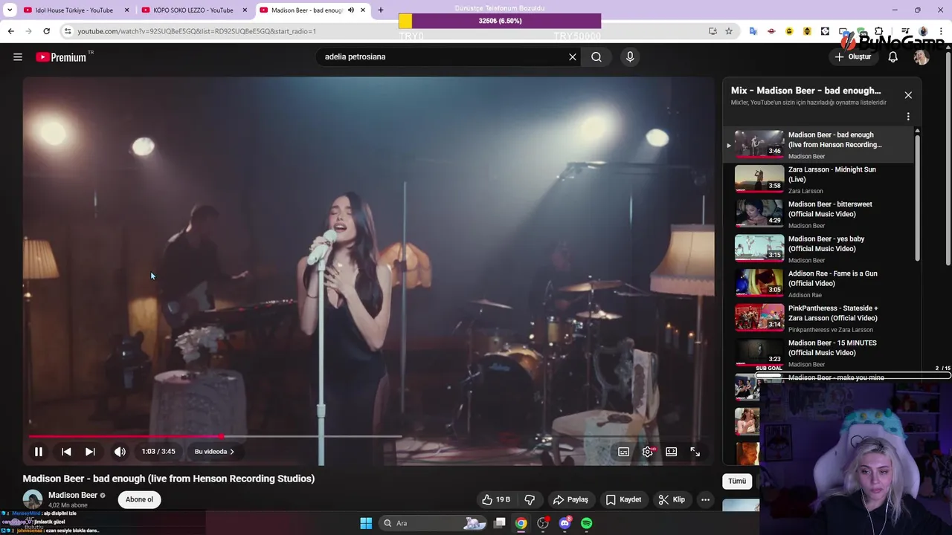
Task: Install app icon in address bar
Action: point(713,31)
